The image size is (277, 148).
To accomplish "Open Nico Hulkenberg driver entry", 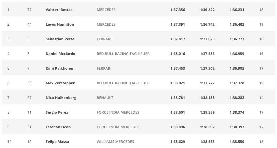I will coord(61,98).
